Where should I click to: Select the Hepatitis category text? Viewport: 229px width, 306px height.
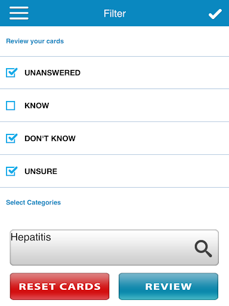pyautogui.click(x=31, y=237)
